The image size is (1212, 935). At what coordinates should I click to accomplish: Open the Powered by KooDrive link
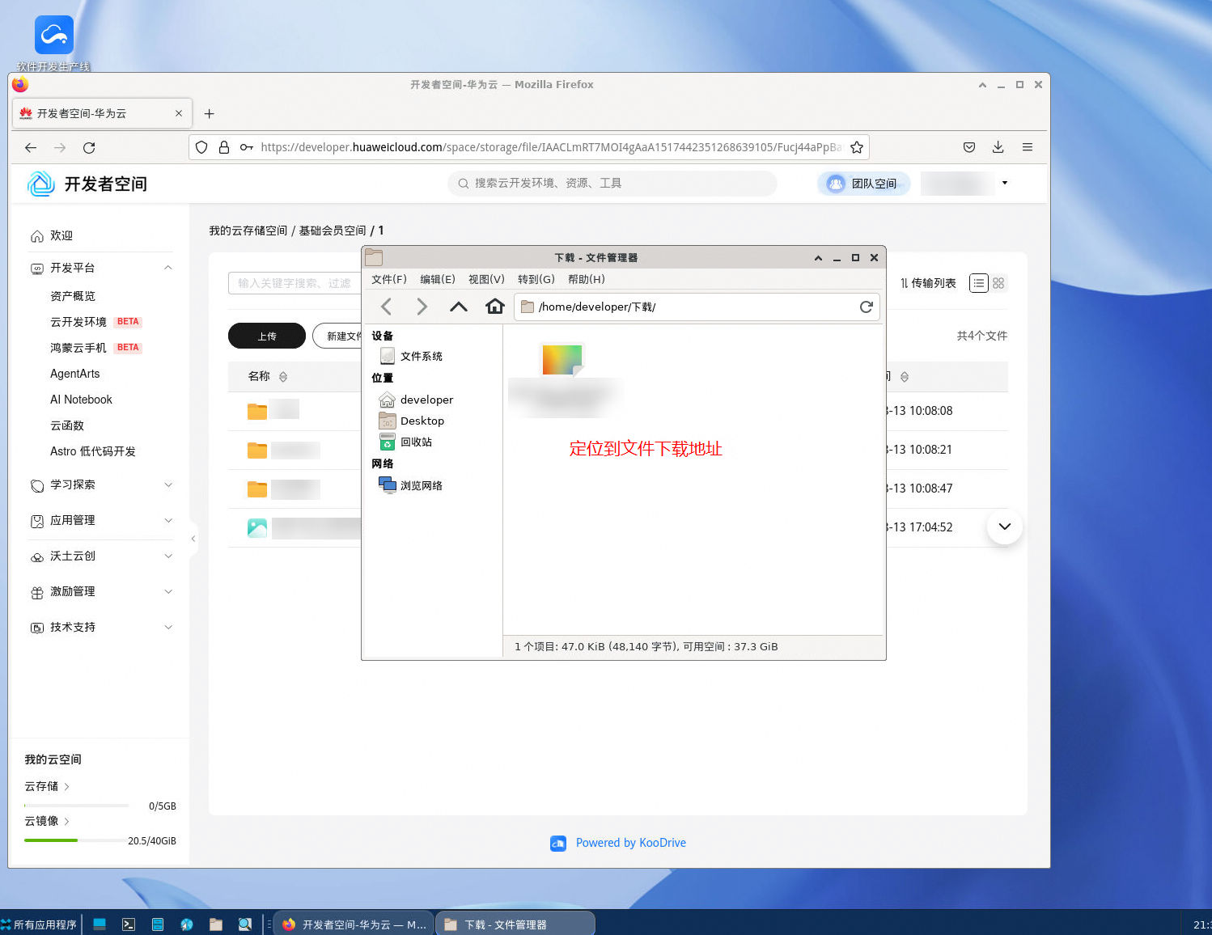point(631,843)
